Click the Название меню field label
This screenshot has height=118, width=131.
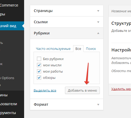[x=121, y=11]
